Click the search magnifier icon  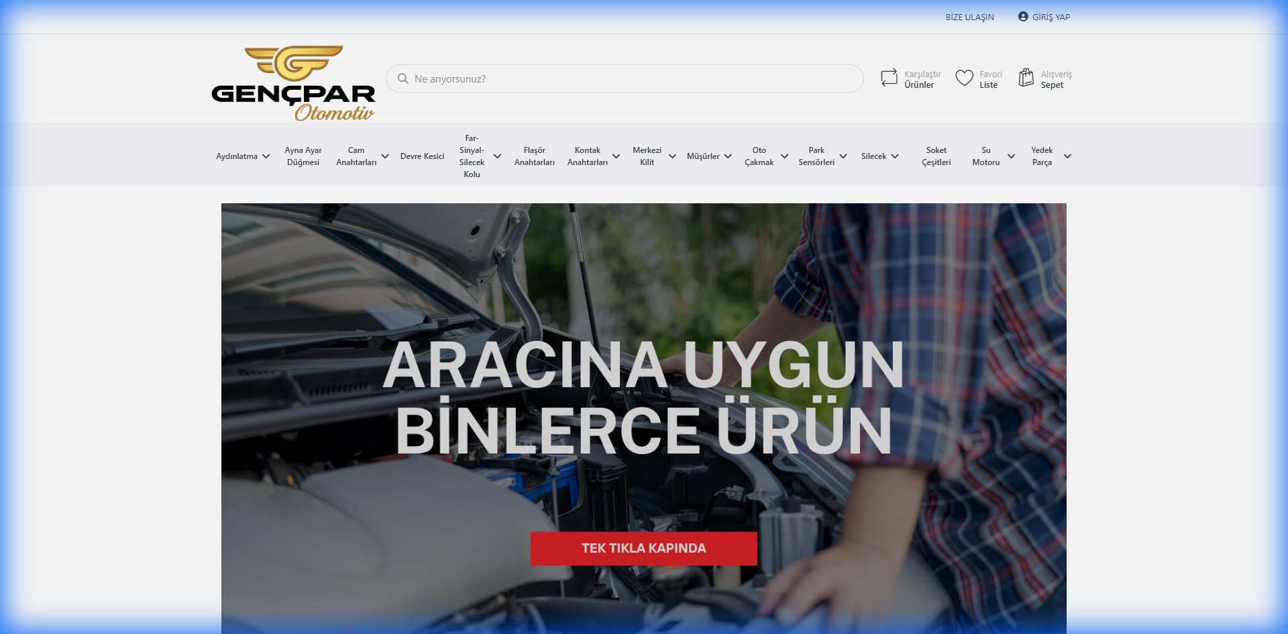coord(403,78)
